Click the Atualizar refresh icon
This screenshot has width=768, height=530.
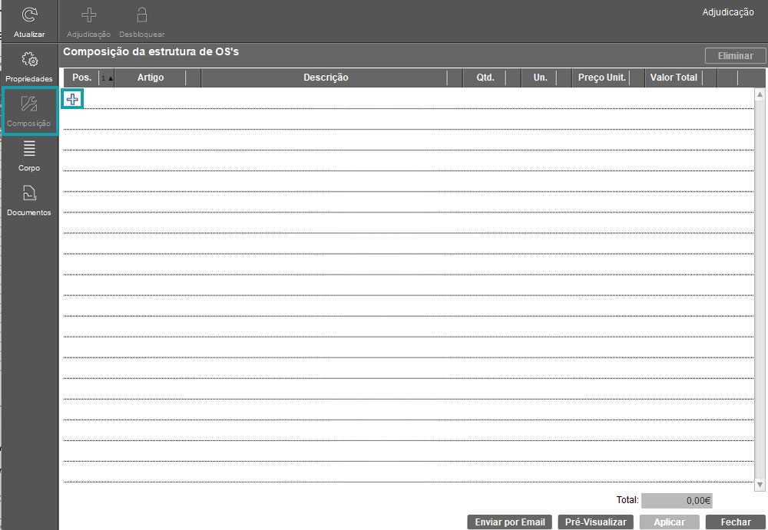point(29,15)
